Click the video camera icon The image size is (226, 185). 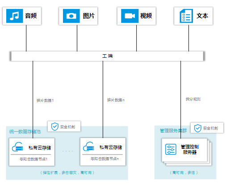(130, 16)
